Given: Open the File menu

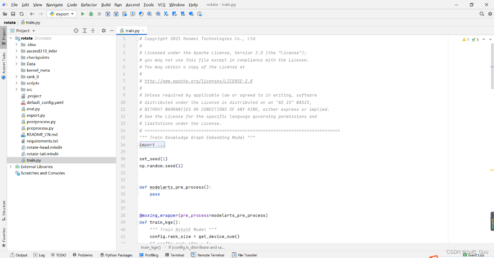Looking at the screenshot, I should coord(14,5).
